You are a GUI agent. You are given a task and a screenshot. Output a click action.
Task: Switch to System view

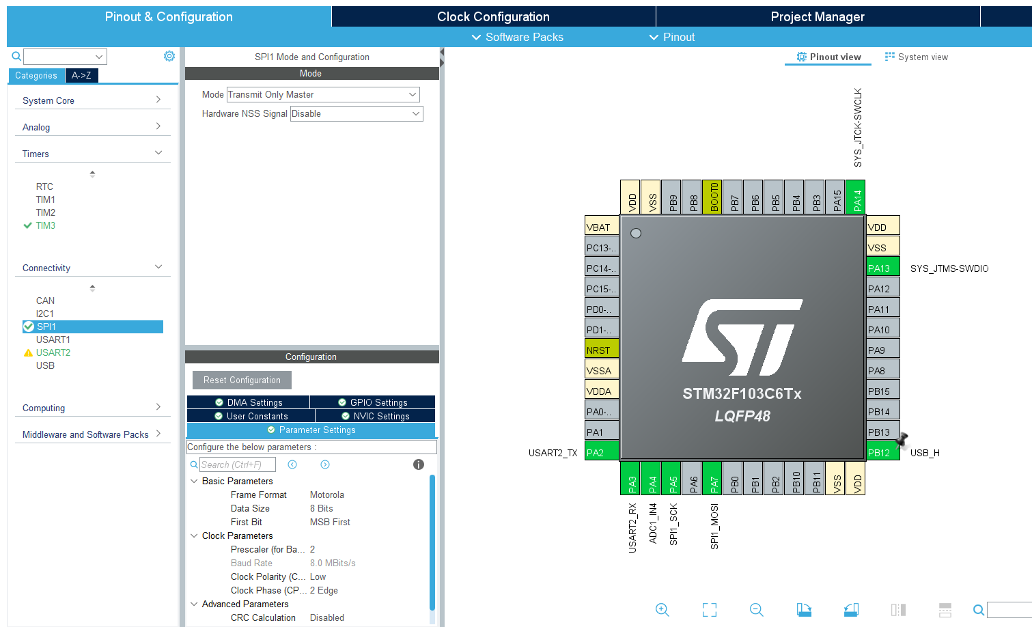(916, 57)
